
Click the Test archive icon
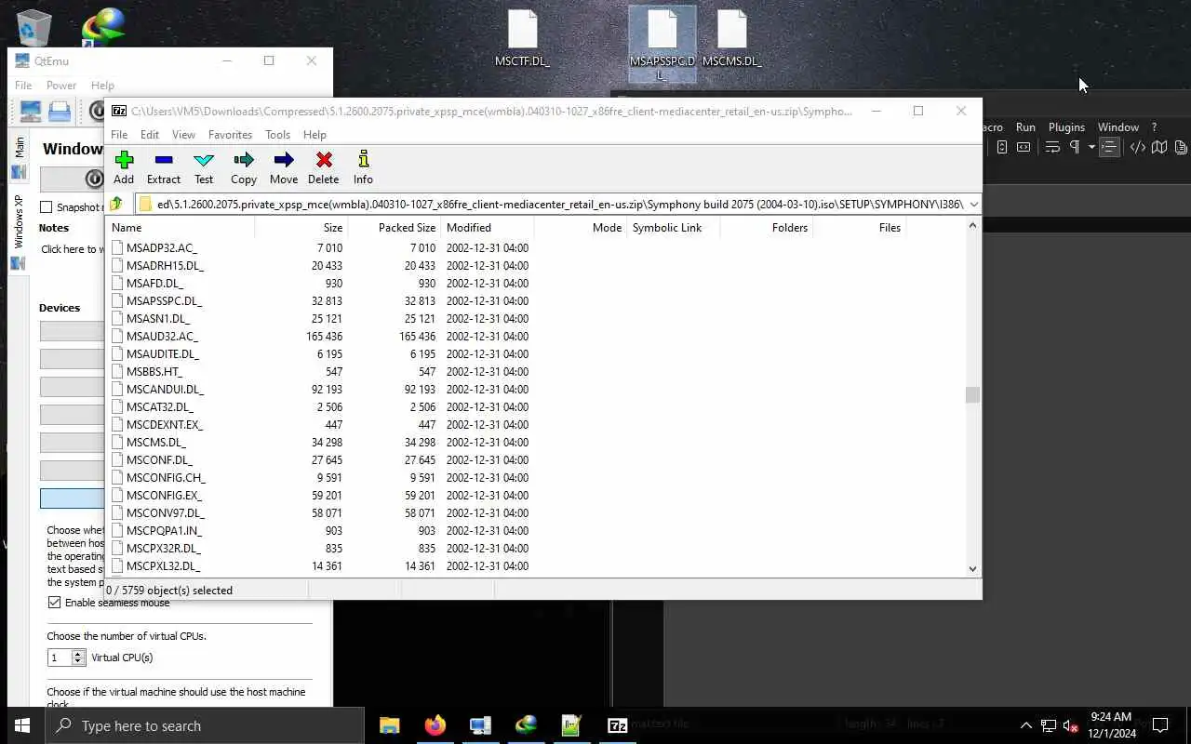coord(204,168)
